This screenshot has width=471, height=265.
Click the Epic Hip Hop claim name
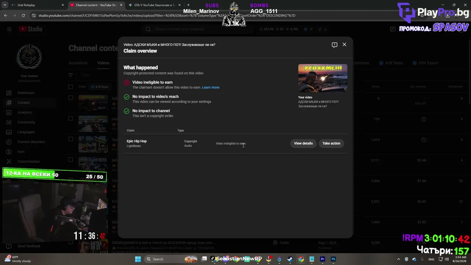click(137, 141)
